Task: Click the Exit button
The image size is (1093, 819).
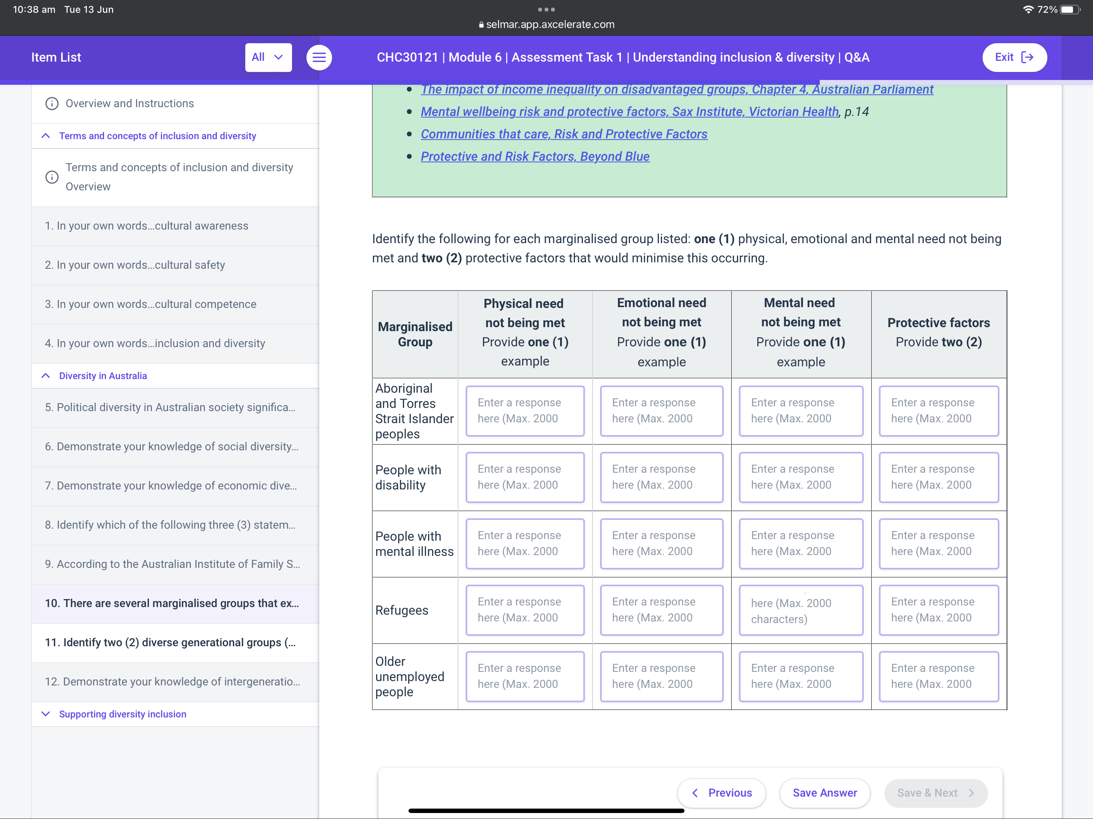Action: [x=1014, y=57]
